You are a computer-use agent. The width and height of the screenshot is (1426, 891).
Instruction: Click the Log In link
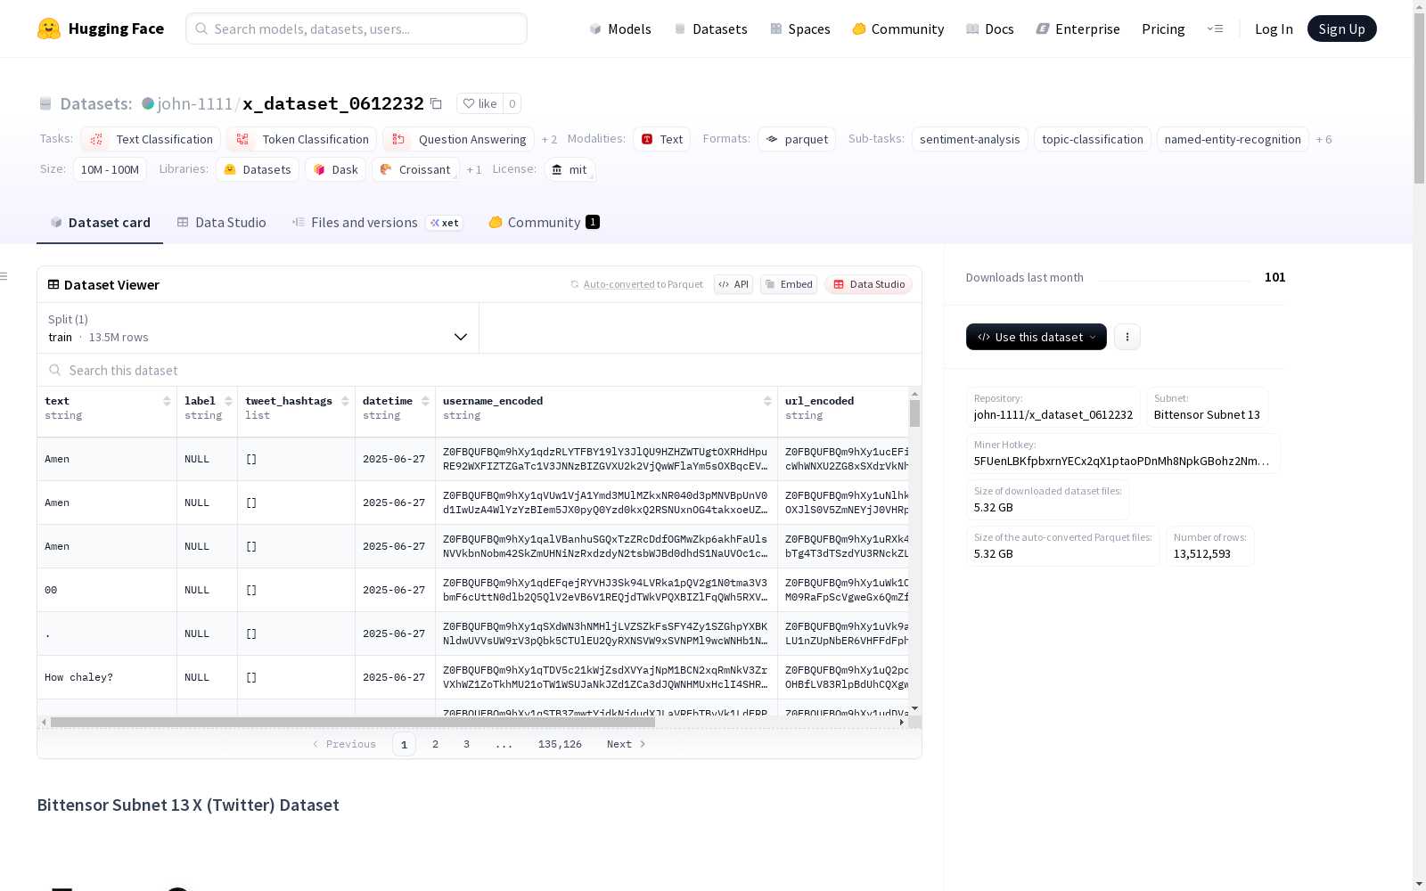coord(1274,29)
